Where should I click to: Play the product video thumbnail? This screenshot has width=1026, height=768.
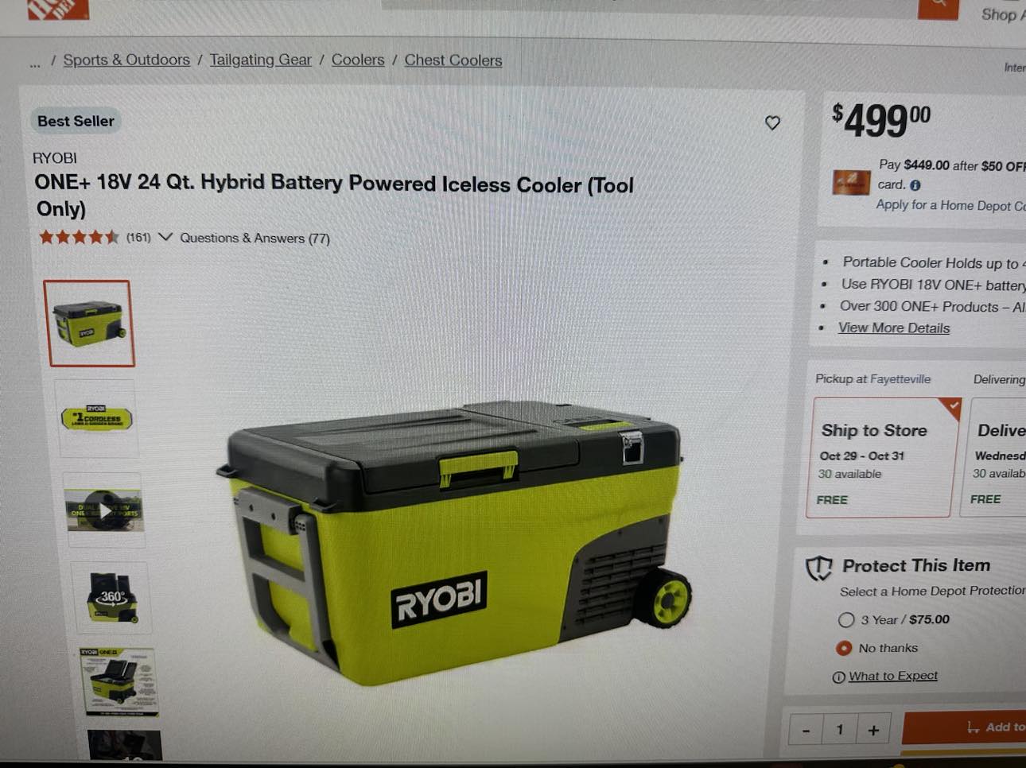click(x=104, y=510)
